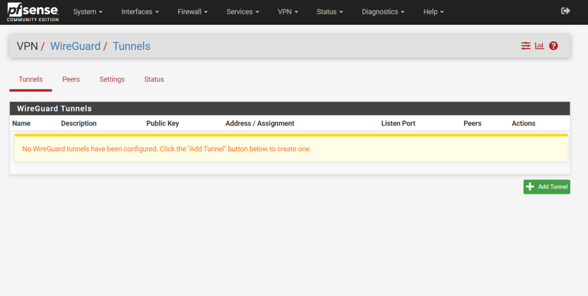
Task: Open the Interfaces dropdown menu
Action: (140, 11)
